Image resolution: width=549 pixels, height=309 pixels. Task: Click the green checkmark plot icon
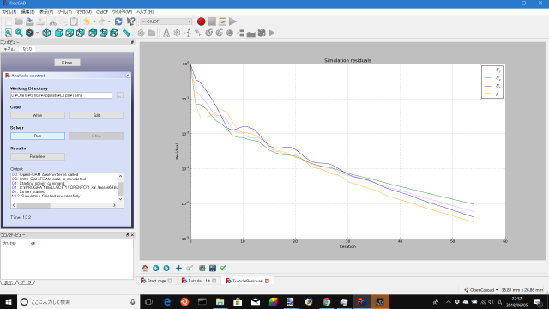(x=223, y=268)
